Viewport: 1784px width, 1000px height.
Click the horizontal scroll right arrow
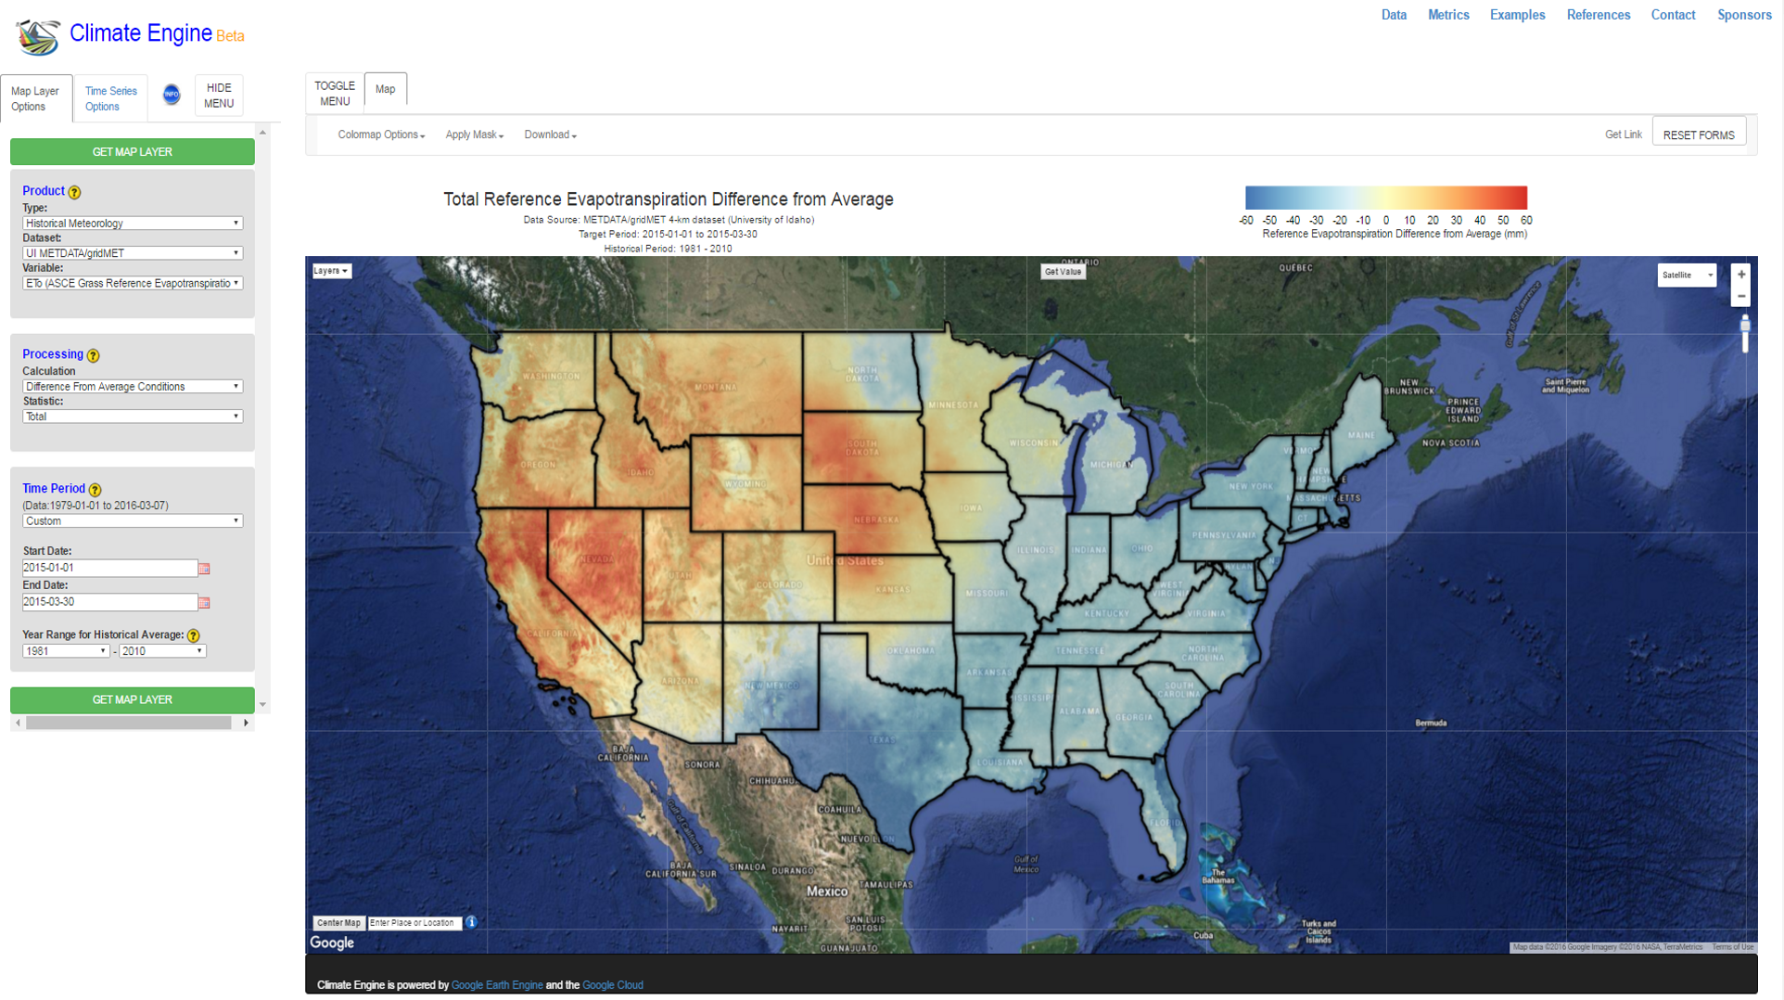click(246, 723)
